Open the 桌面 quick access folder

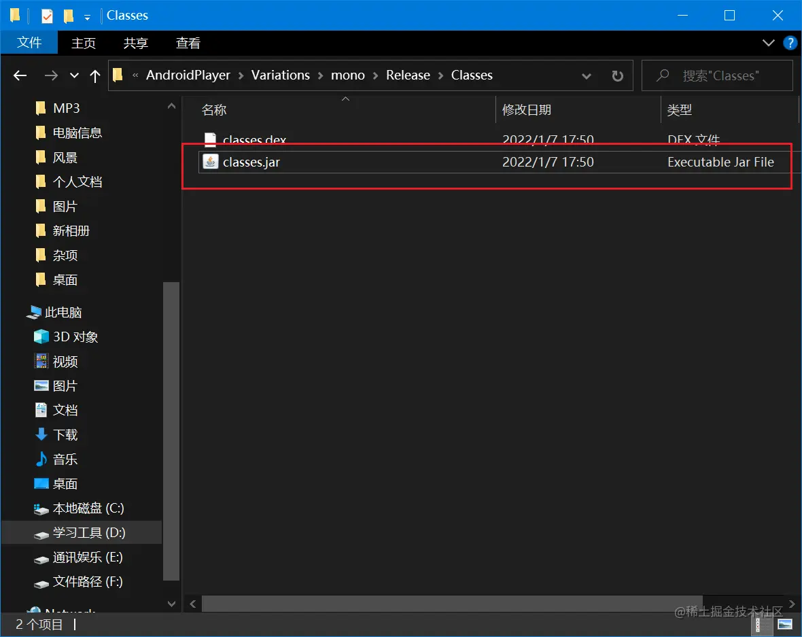[65, 280]
